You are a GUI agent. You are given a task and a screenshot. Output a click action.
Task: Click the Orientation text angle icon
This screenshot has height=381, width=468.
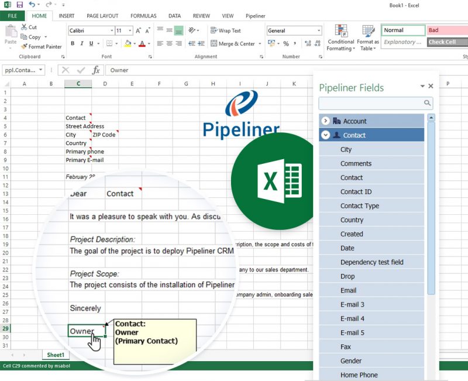(192, 30)
